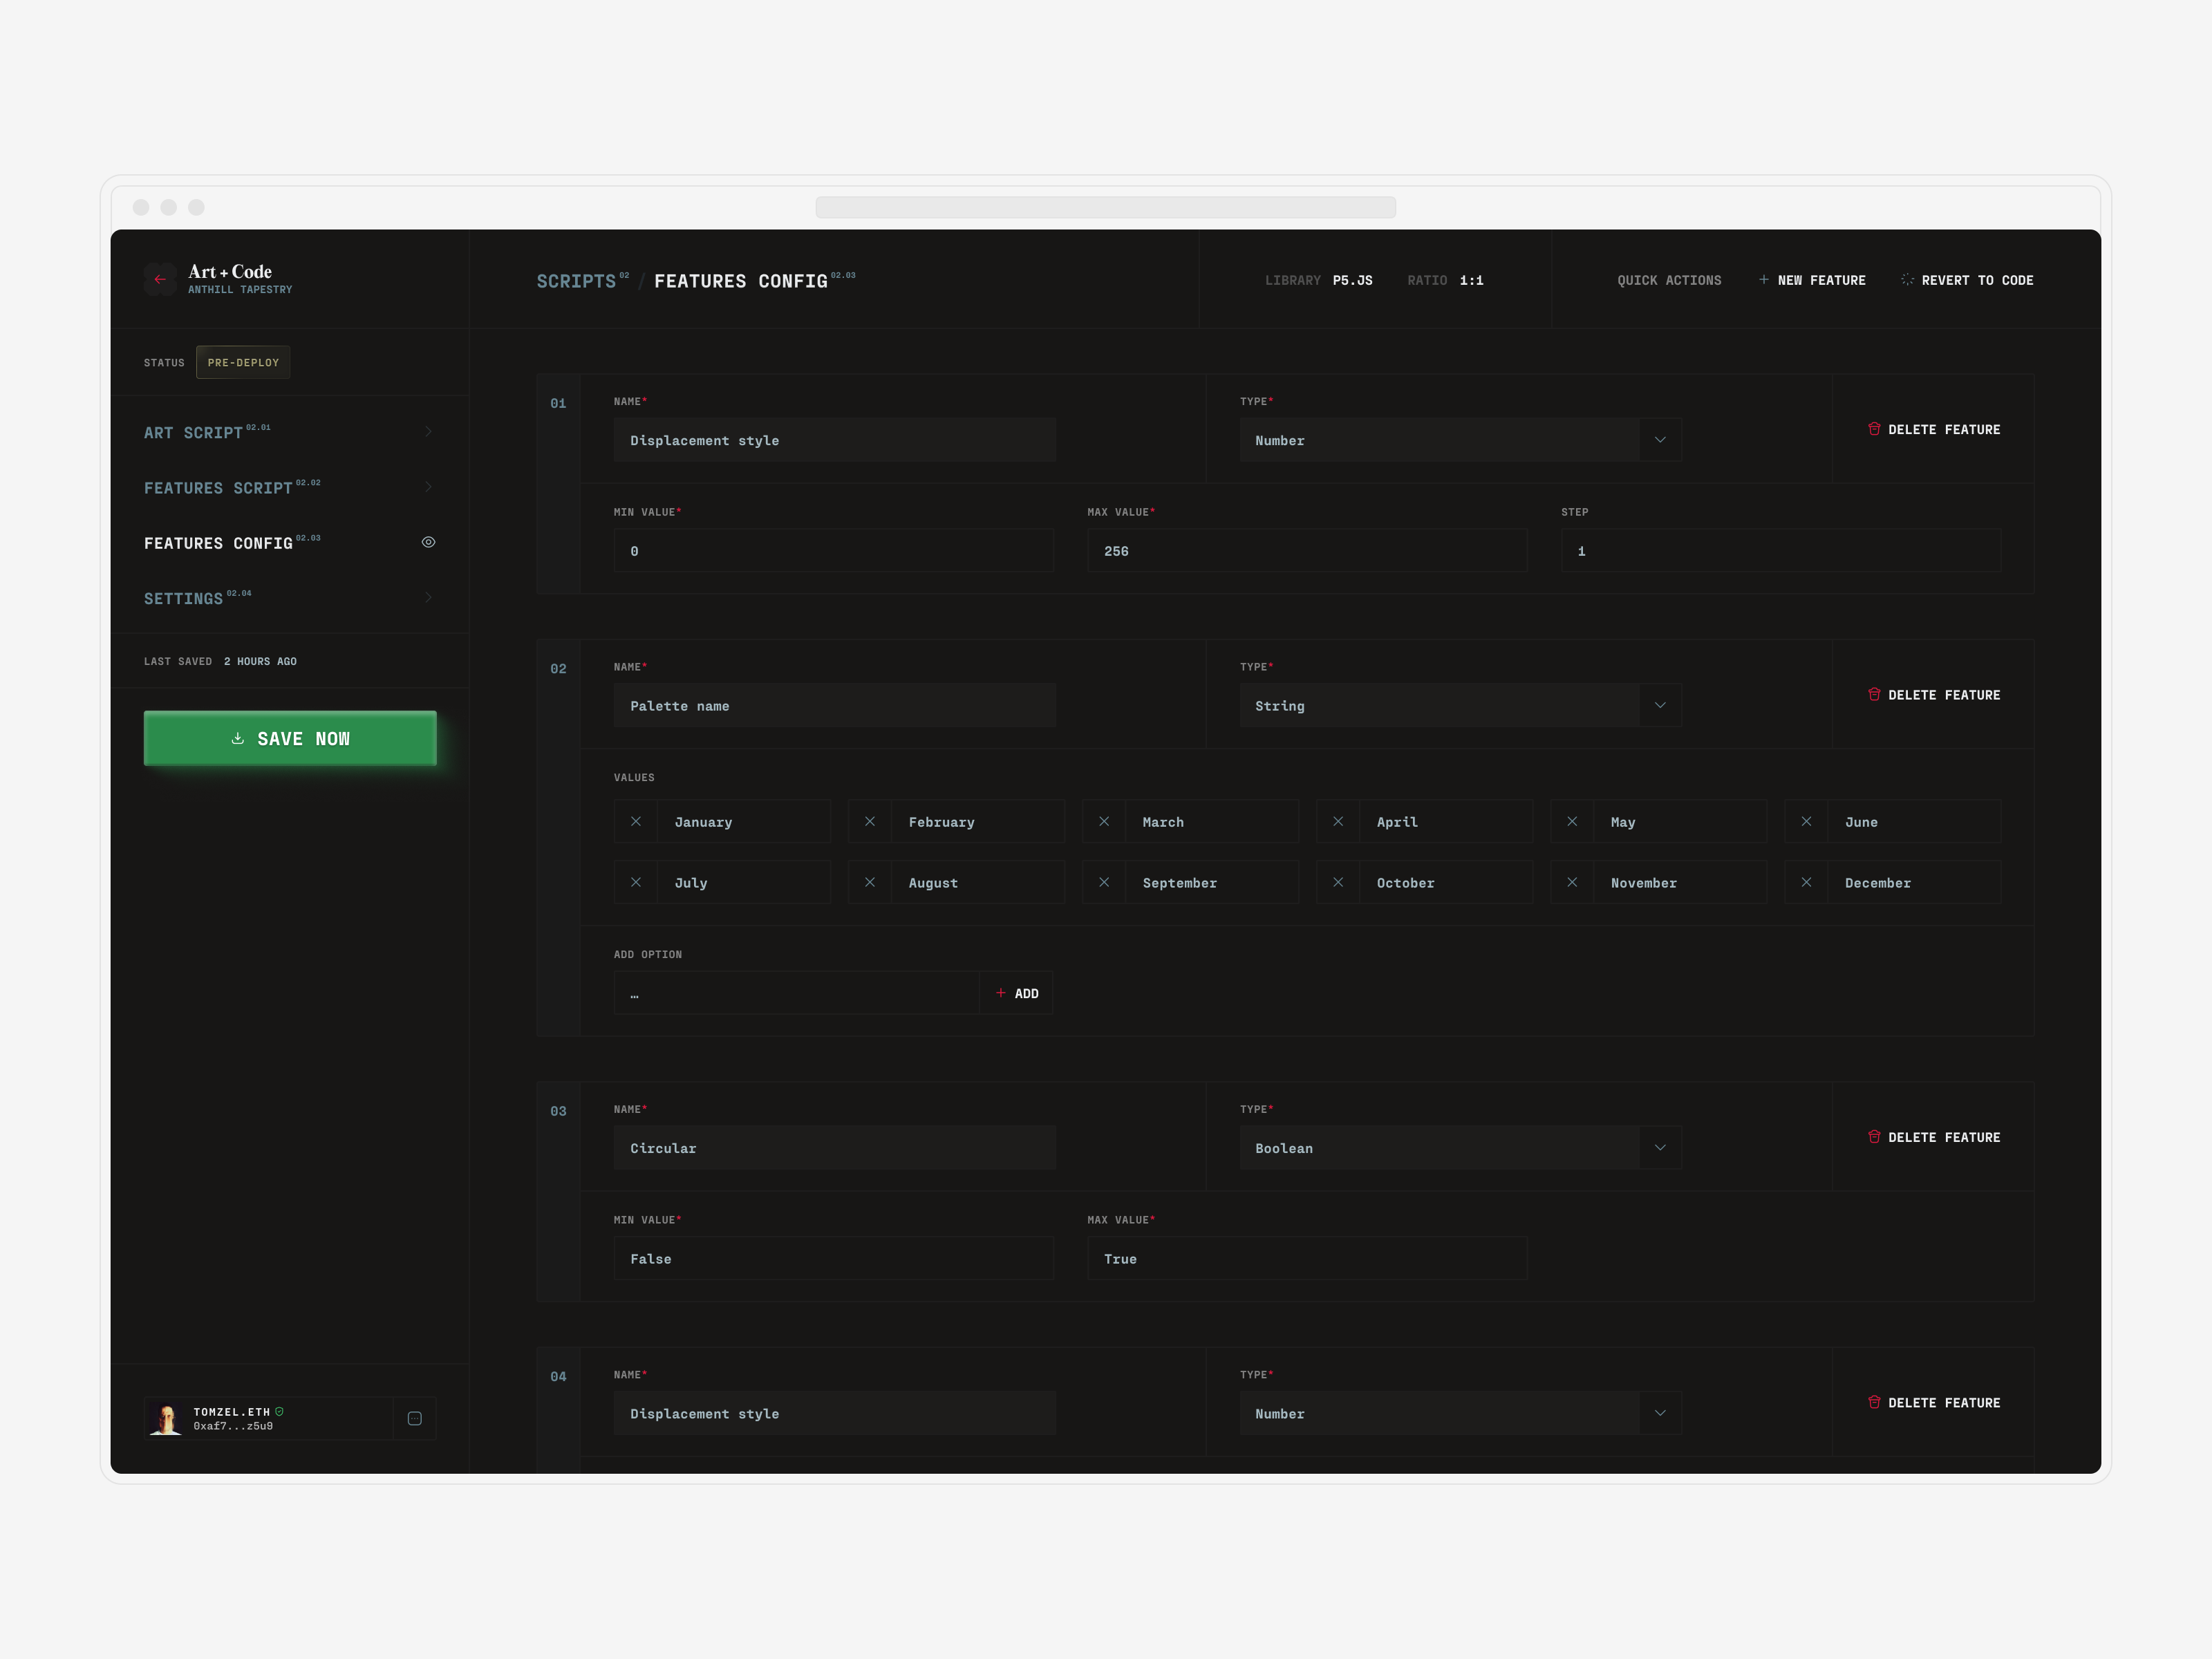Edit the Max Value field showing True
The height and width of the screenshot is (1659, 2212).
[x=1307, y=1258]
